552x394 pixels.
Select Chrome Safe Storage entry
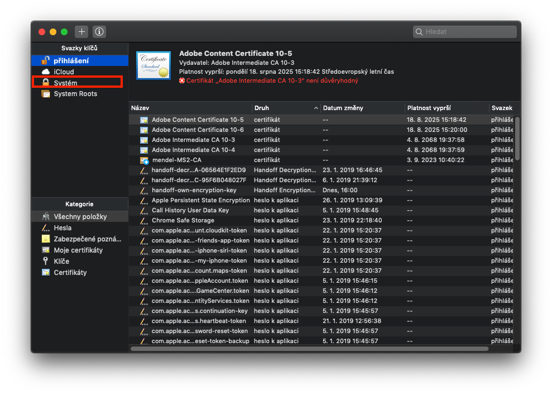tap(321, 220)
